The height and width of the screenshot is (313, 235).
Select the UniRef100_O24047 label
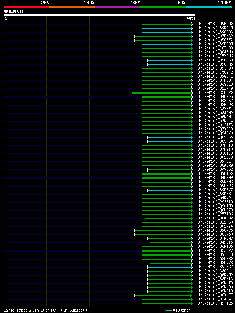pyautogui.click(x=215, y=299)
